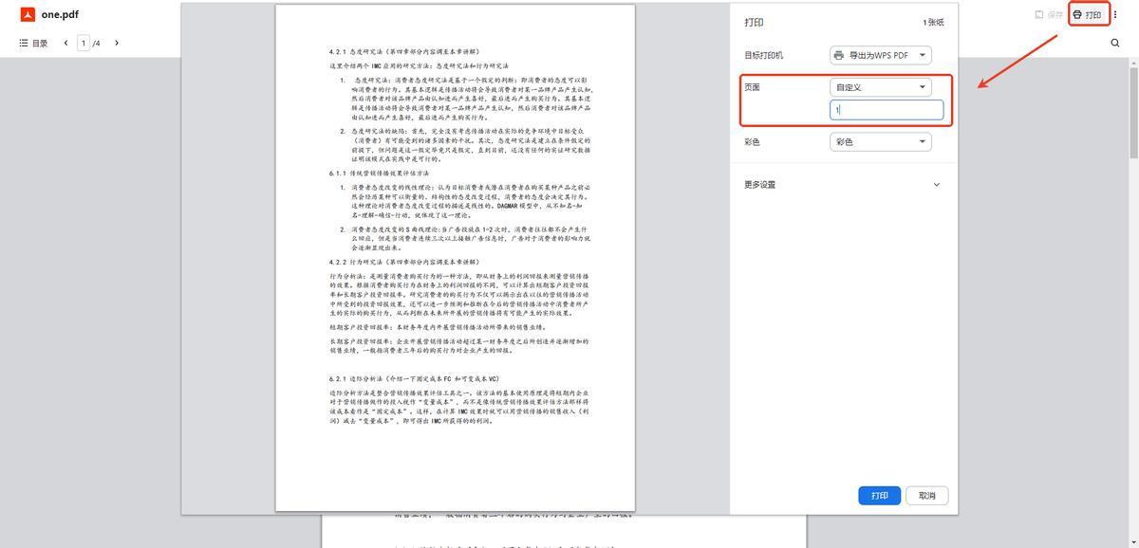The width and height of the screenshot is (1139, 548).
Task: Click the 取消 cancel button
Action: (x=926, y=496)
